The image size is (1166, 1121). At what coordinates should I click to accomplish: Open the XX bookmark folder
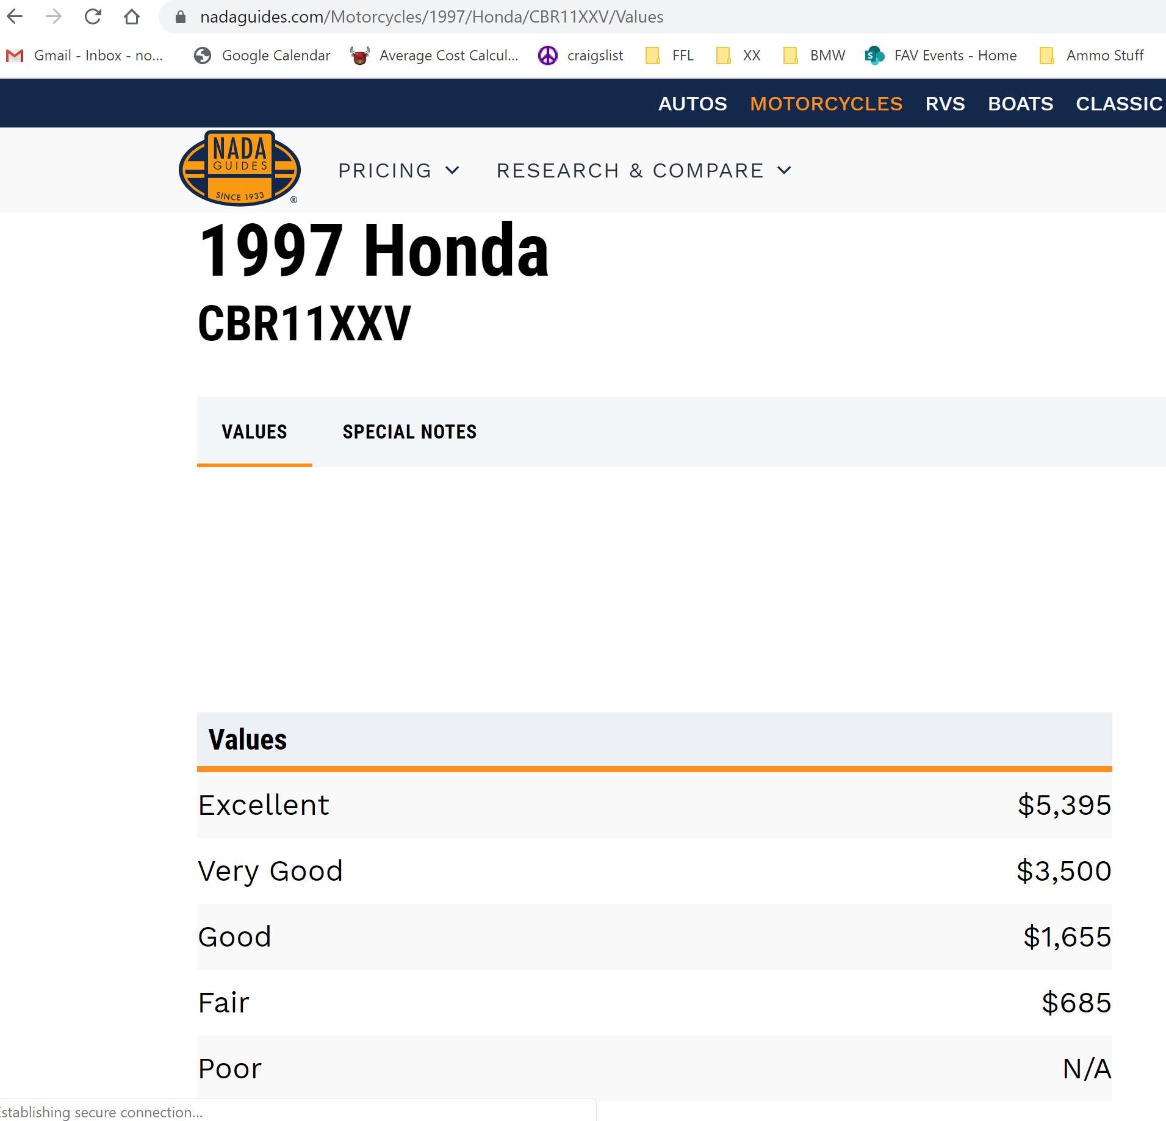(x=739, y=56)
